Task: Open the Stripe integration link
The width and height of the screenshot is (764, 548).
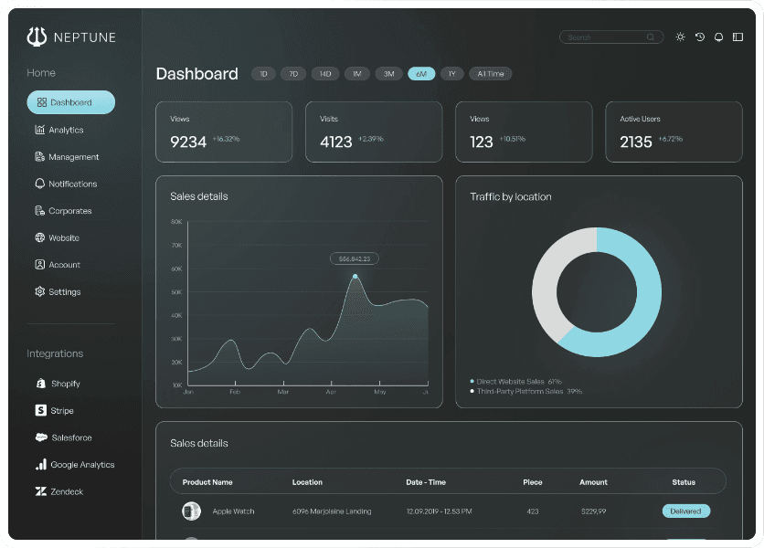Action: coord(62,411)
